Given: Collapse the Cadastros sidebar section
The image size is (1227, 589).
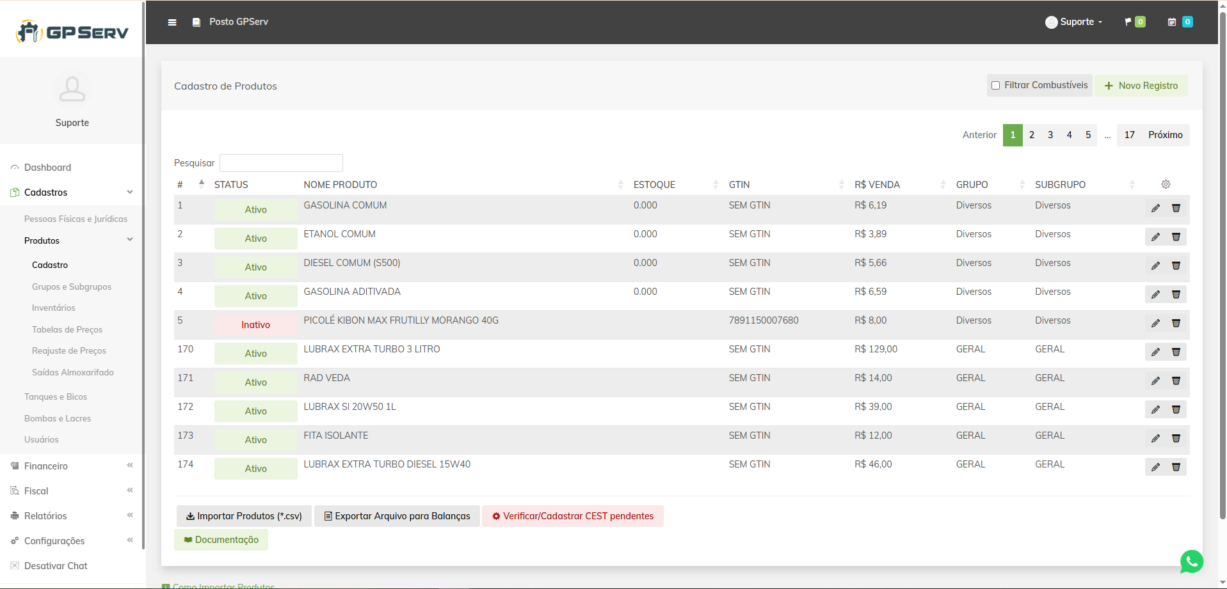Looking at the screenshot, I should (70, 192).
